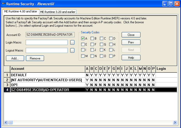Click DEFAULT row's A cell value N
Image resolution: width=181 pixels, height=128 pixels.
pyautogui.click(x=87, y=75)
